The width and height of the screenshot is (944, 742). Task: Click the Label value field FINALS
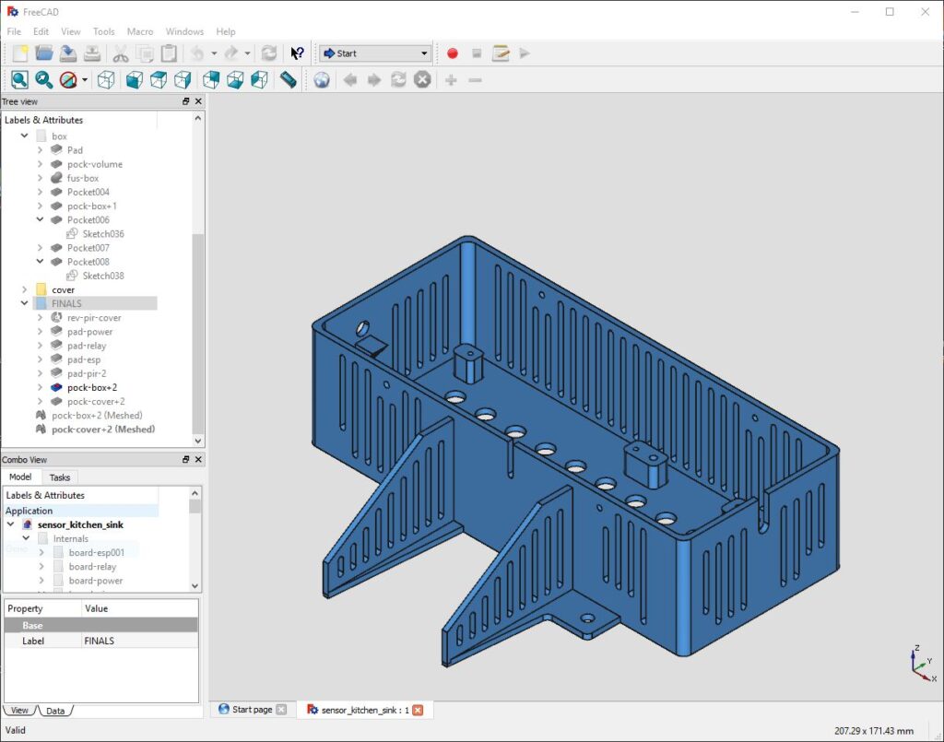[x=140, y=641]
